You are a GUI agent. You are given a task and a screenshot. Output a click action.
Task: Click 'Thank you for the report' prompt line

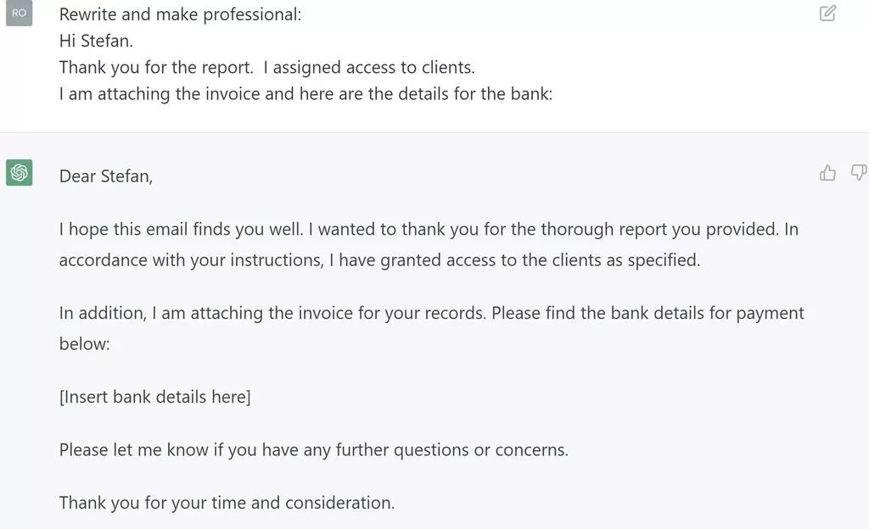click(x=266, y=67)
